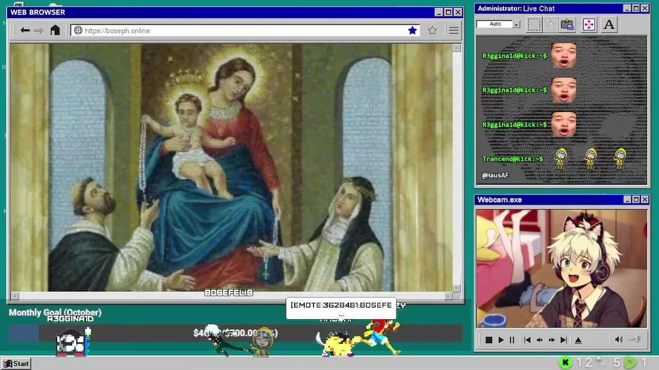The height and width of the screenshot is (370, 659).
Task: Click the Trancend@kick:~$ username in chat
Action: [513, 159]
